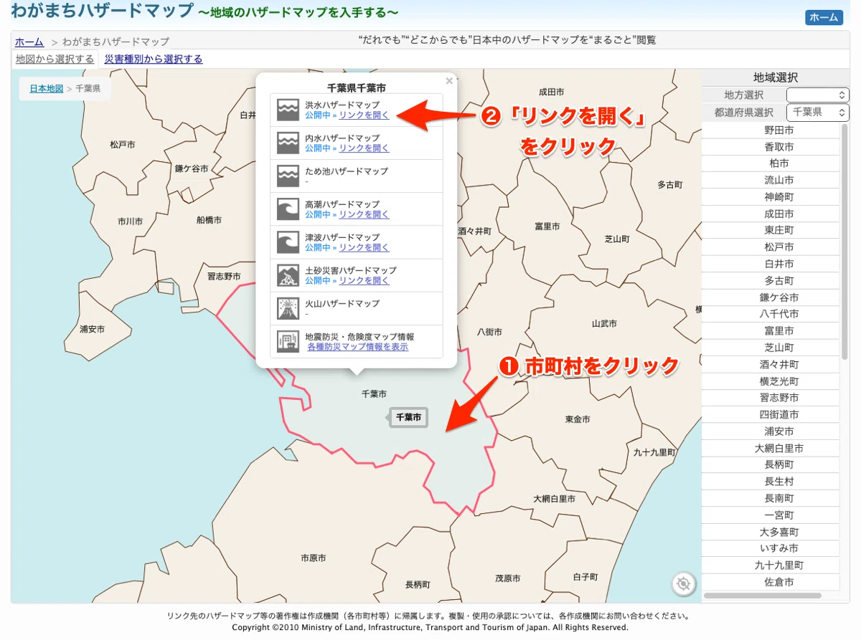
Task: Select 一宮町 in the region list
Action: 771,515
